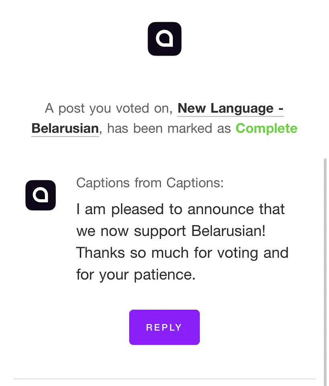The image size is (329, 386).
Task: Click the comment message body text
Action: [181, 241]
